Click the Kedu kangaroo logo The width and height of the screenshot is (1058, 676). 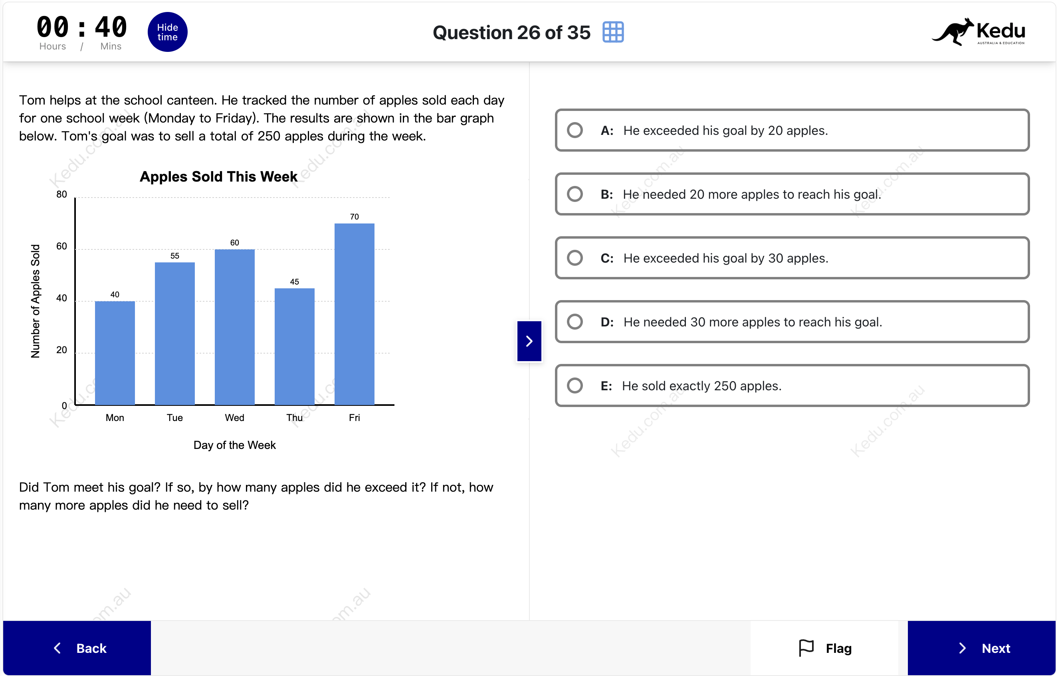click(978, 32)
